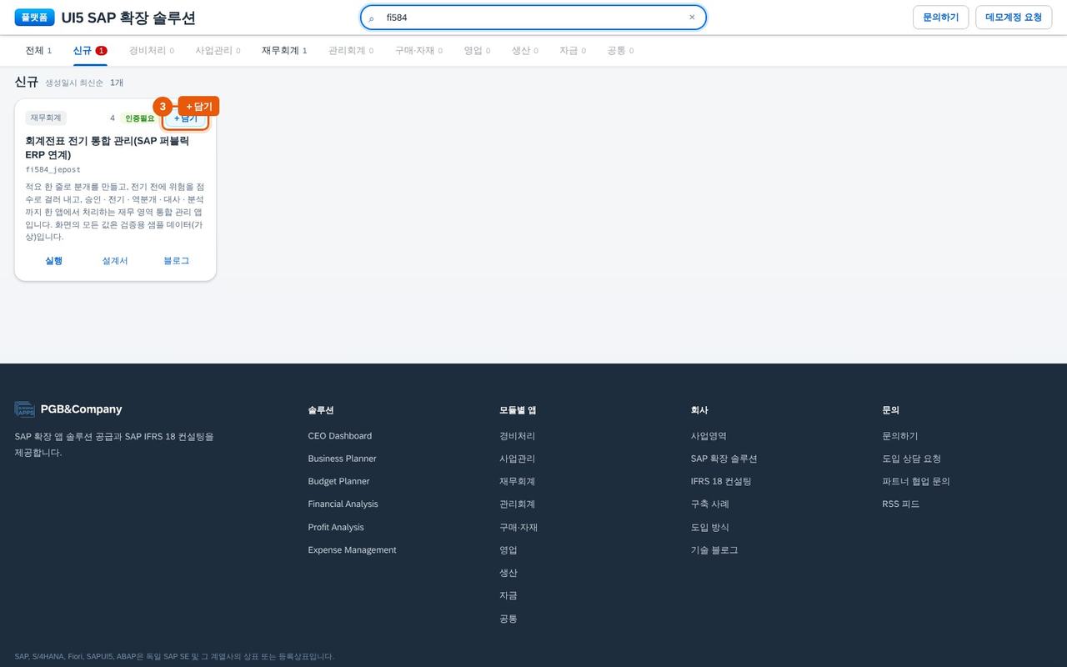Open the 경비처리 tab in the top tab bar
The width and height of the screenshot is (1067, 667).
coord(152,51)
